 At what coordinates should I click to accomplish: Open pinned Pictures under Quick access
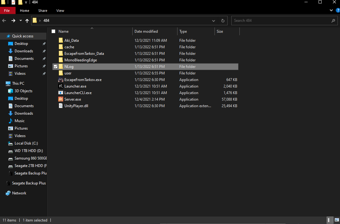coord(21,66)
